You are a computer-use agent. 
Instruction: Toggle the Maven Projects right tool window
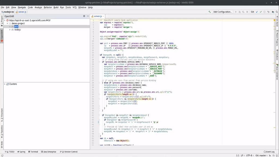click(277, 38)
